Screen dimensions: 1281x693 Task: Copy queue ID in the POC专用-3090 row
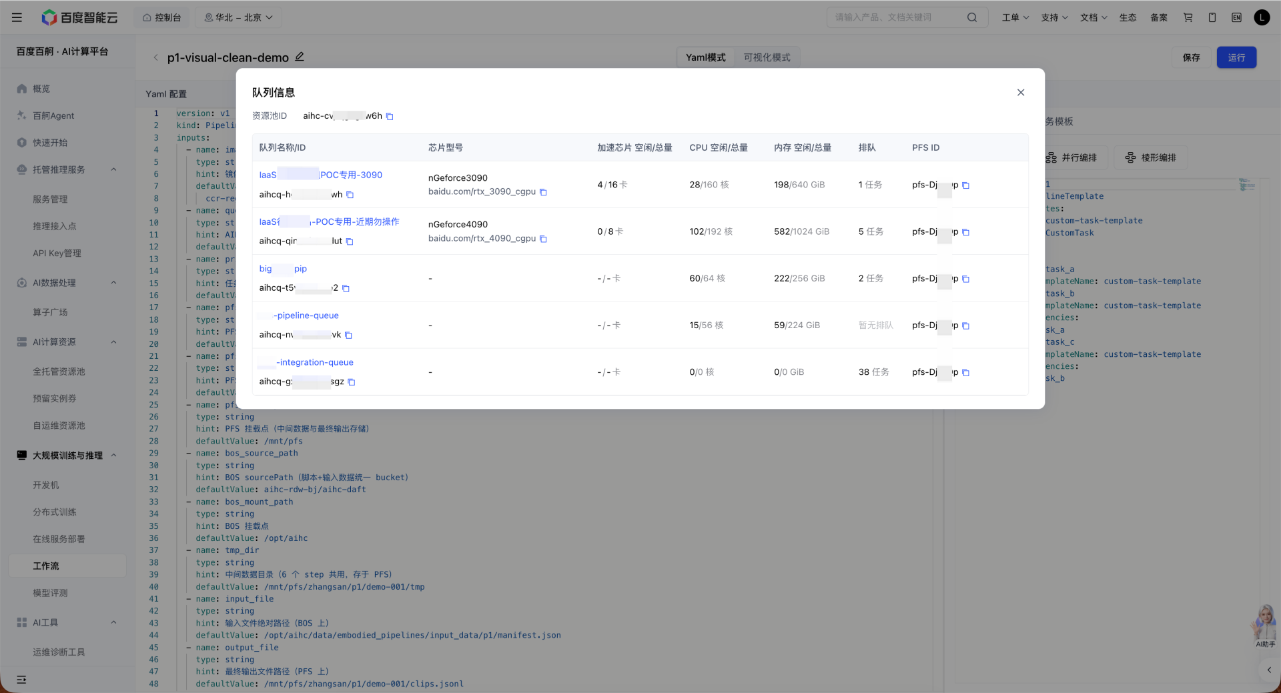[350, 195]
